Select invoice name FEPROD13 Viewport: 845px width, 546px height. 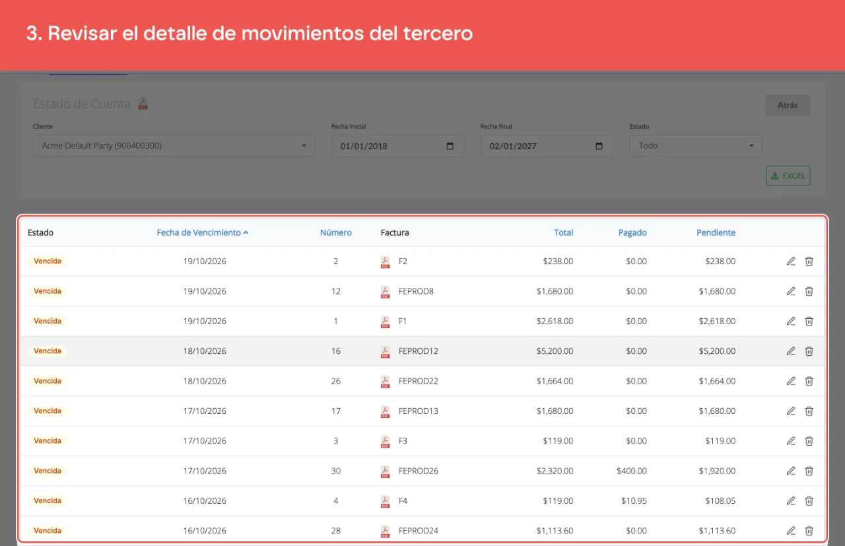coord(419,411)
